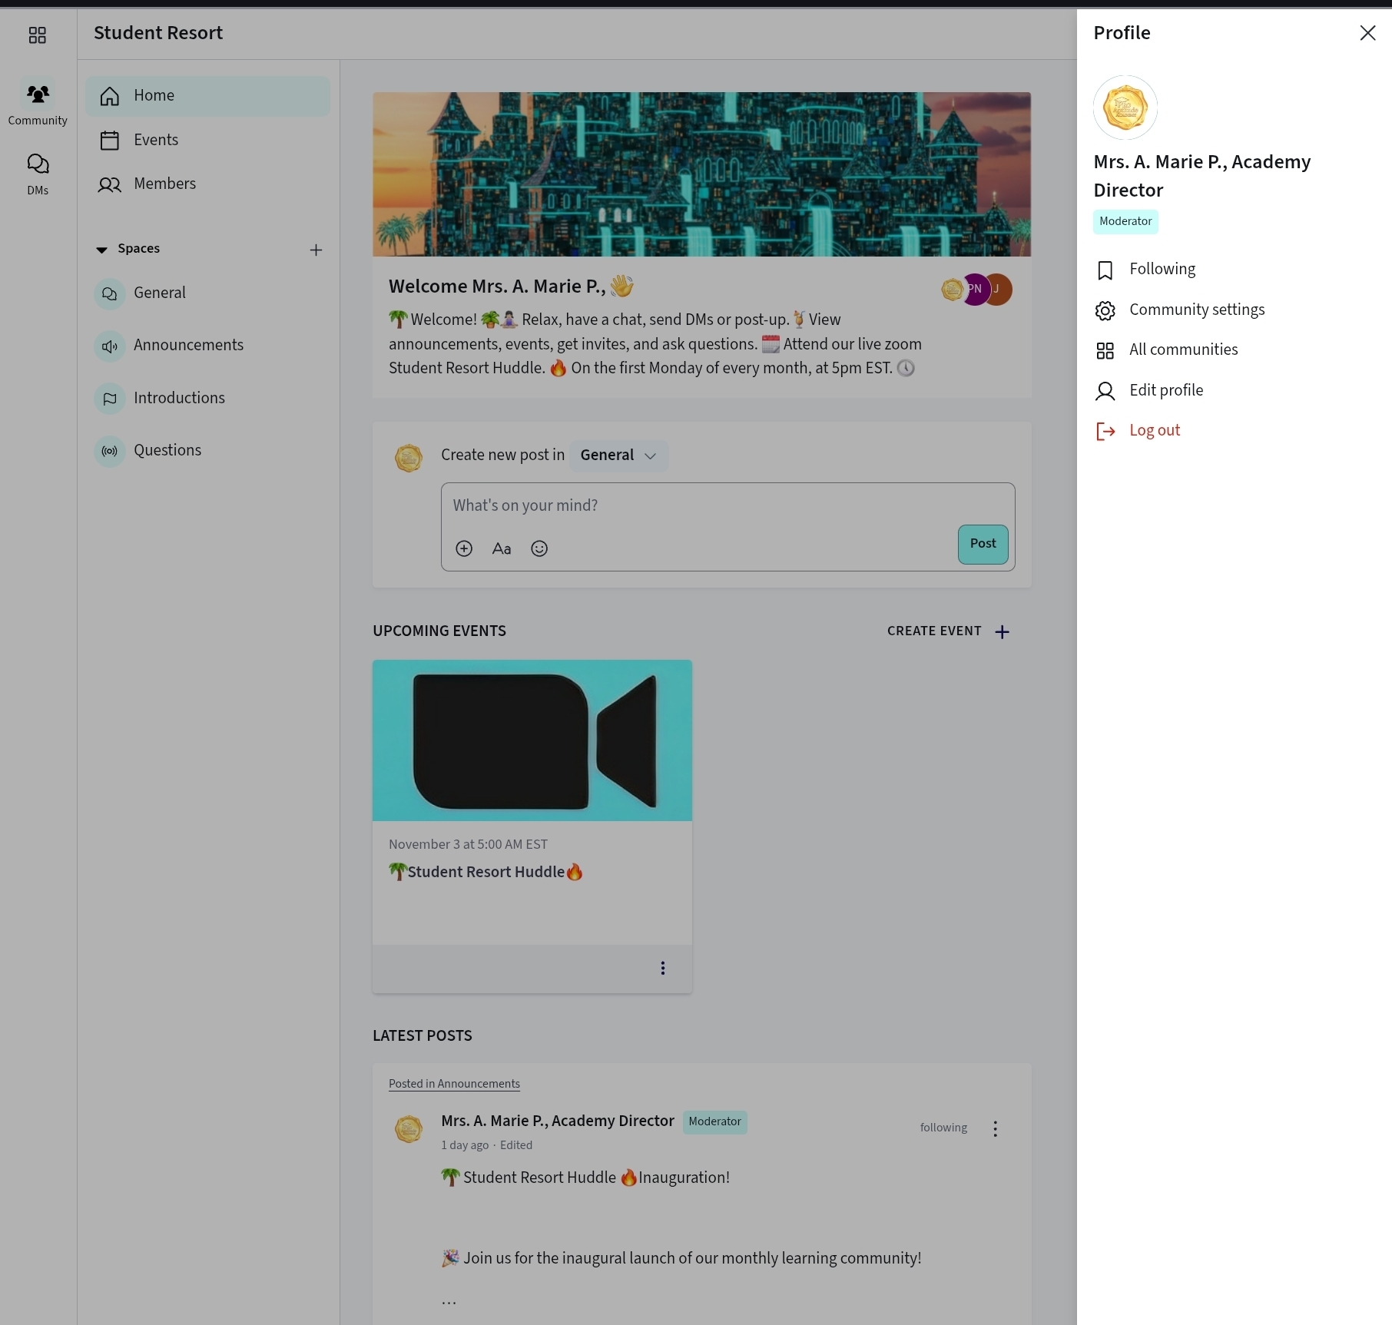The height and width of the screenshot is (1325, 1392).
Task: Click the Post button
Action: pos(983,544)
